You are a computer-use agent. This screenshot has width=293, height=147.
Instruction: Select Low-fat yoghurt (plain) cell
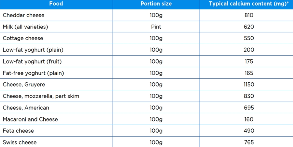coord(33,50)
